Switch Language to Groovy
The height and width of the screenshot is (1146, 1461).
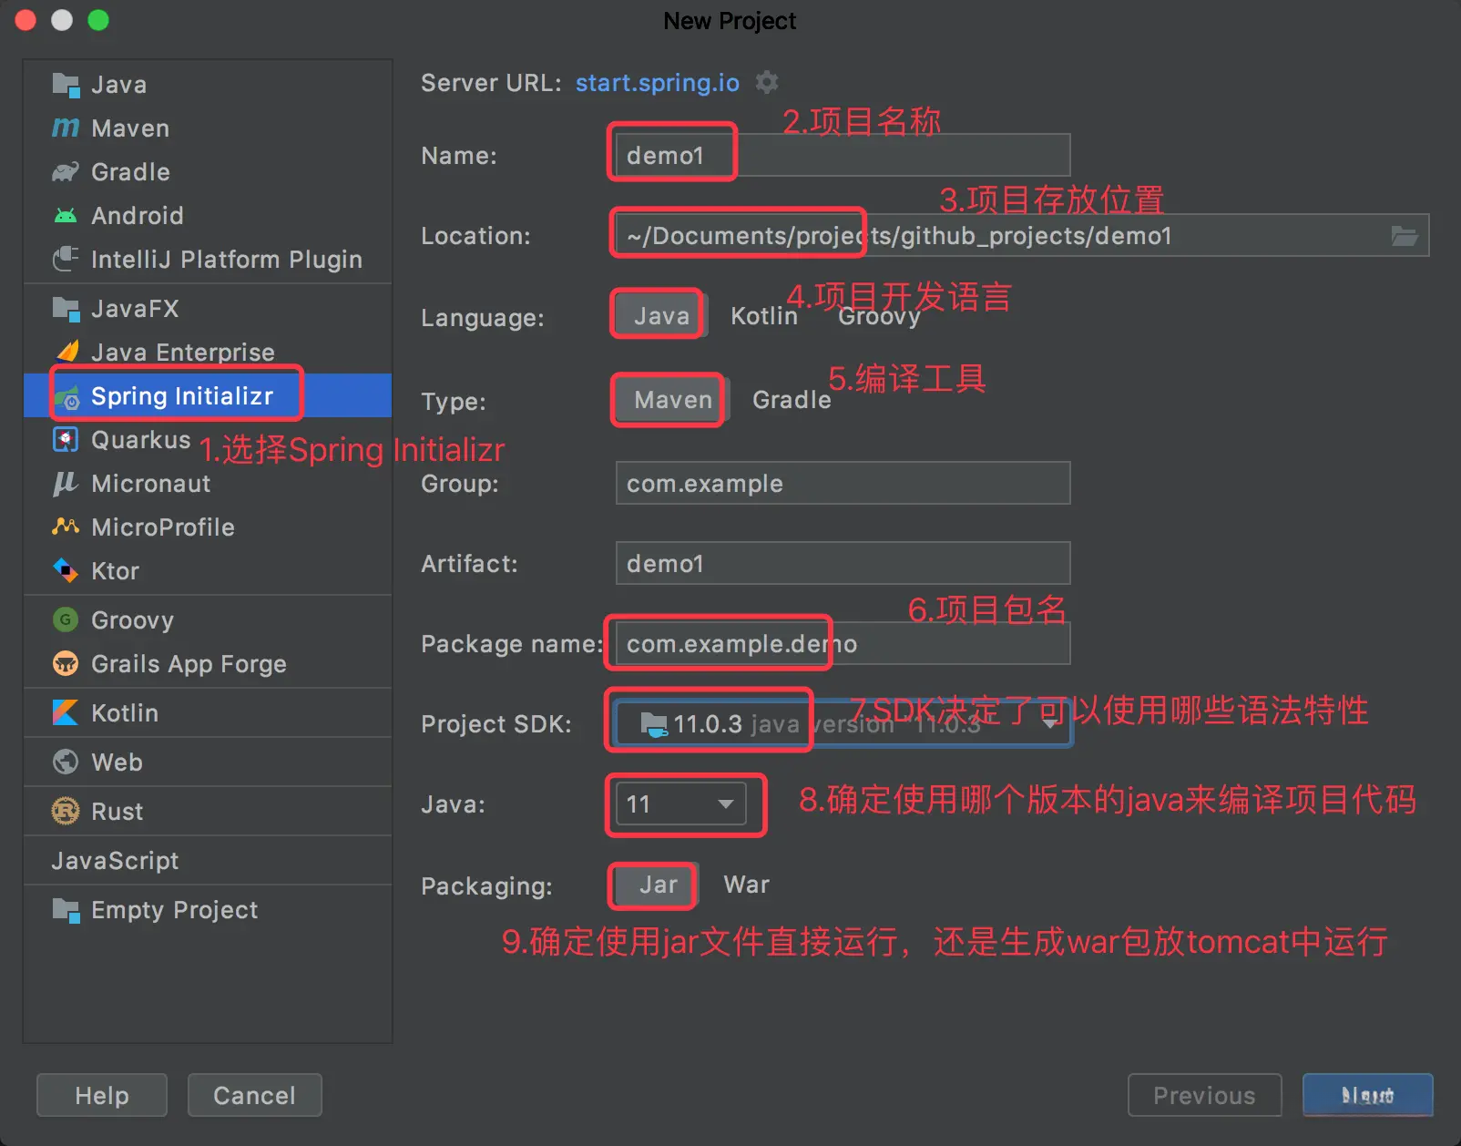(879, 316)
